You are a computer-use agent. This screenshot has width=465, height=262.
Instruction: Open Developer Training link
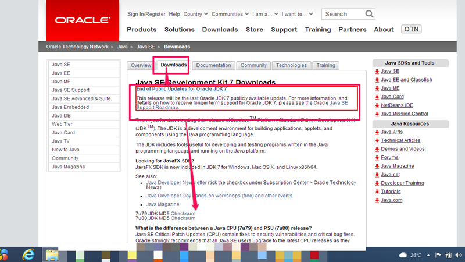402,183
